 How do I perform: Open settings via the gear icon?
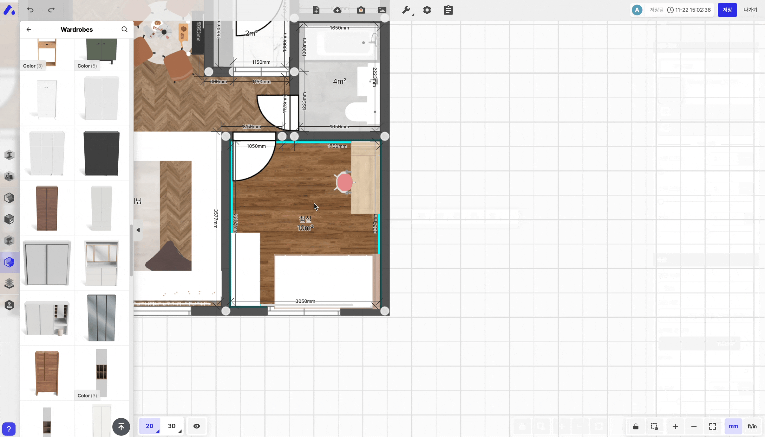427,10
